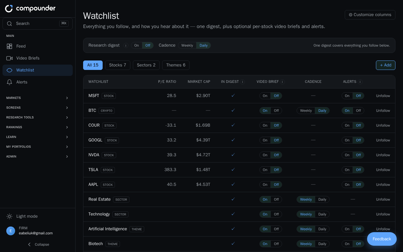This screenshot has height=252, width=403.
Task: Turn BTC video brief Off
Action: (276, 111)
